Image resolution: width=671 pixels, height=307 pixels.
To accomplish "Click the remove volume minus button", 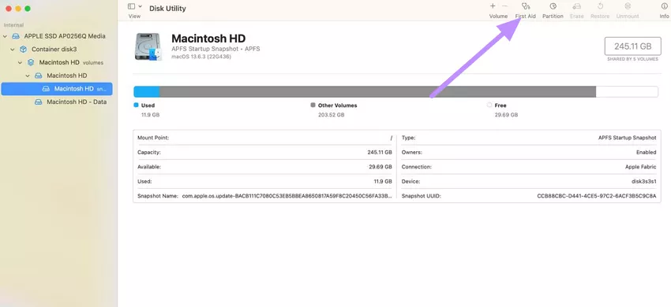I will [x=504, y=6].
